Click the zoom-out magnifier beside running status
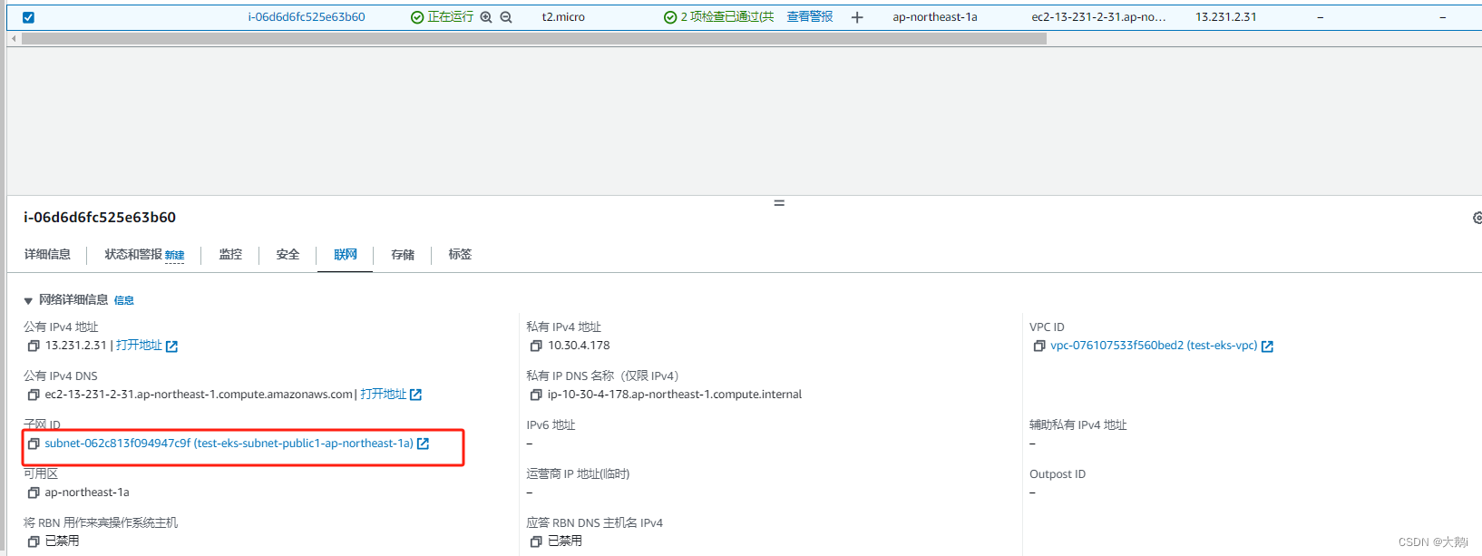Screen dimensions: 1482x556 point(506,17)
